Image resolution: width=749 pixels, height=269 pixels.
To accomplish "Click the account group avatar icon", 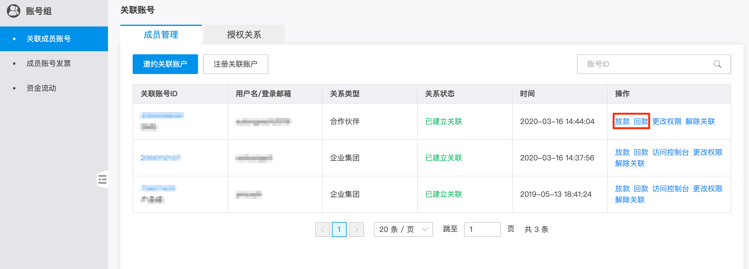I will point(14,11).
